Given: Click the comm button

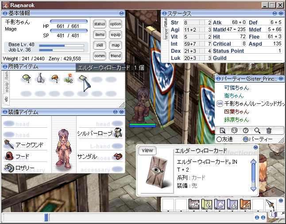Looking at the screenshot, I should click(x=100, y=56).
